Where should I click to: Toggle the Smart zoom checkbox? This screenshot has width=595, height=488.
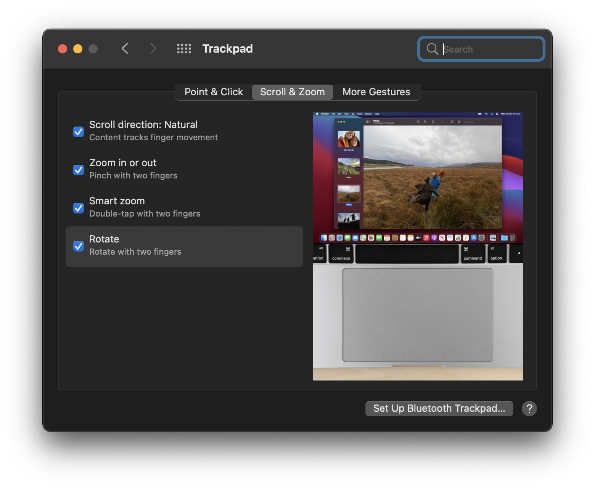78,208
